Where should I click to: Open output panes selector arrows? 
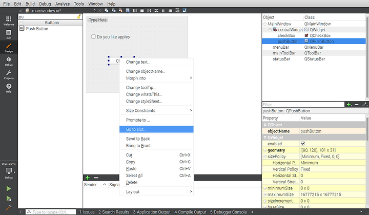click(x=252, y=212)
